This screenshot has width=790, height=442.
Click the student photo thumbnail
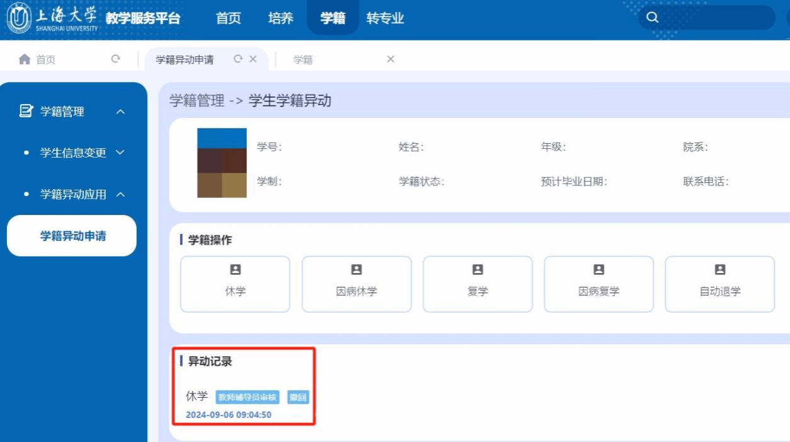[x=222, y=163]
